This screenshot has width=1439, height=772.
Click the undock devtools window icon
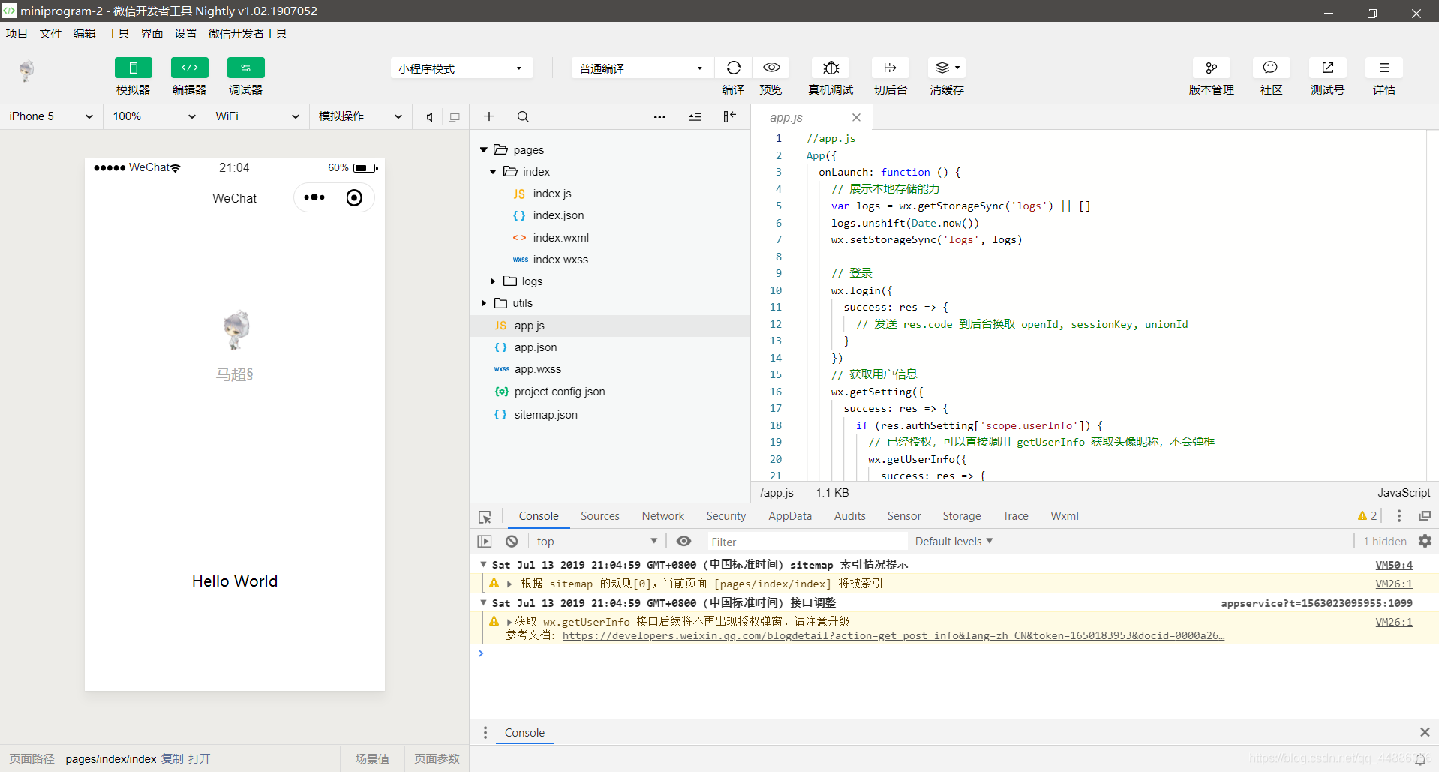[x=1425, y=516]
